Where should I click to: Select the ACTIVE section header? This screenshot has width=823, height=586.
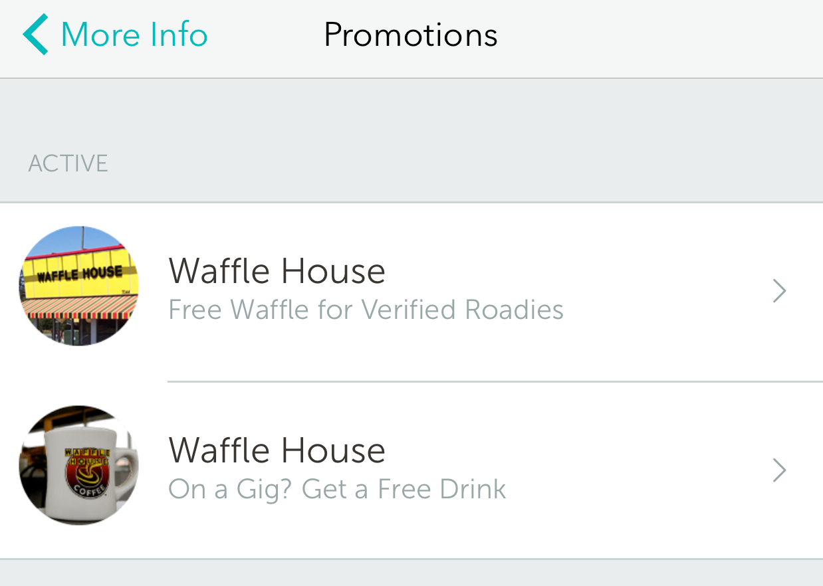68,163
